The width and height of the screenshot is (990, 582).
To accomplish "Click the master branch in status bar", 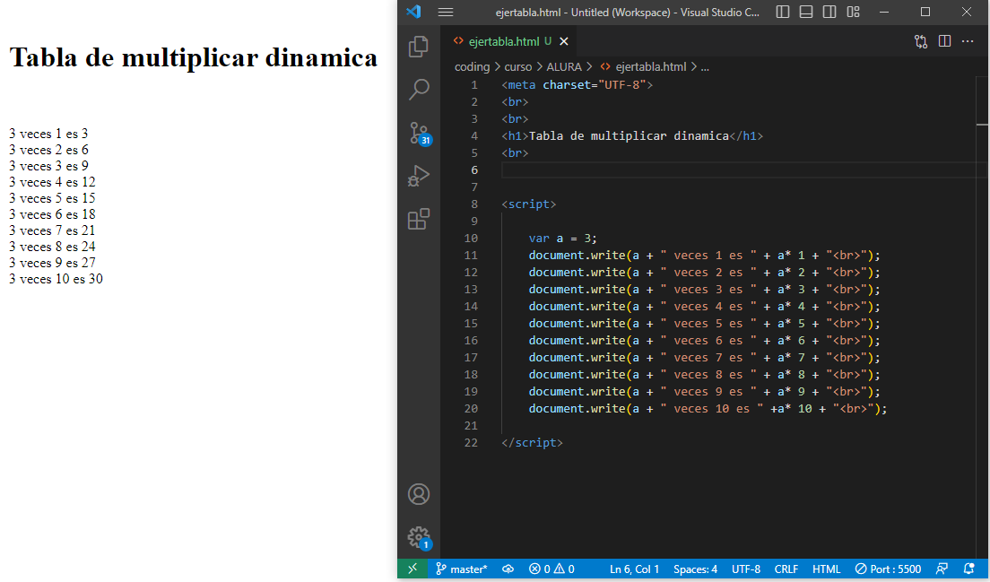I will [462, 569].
